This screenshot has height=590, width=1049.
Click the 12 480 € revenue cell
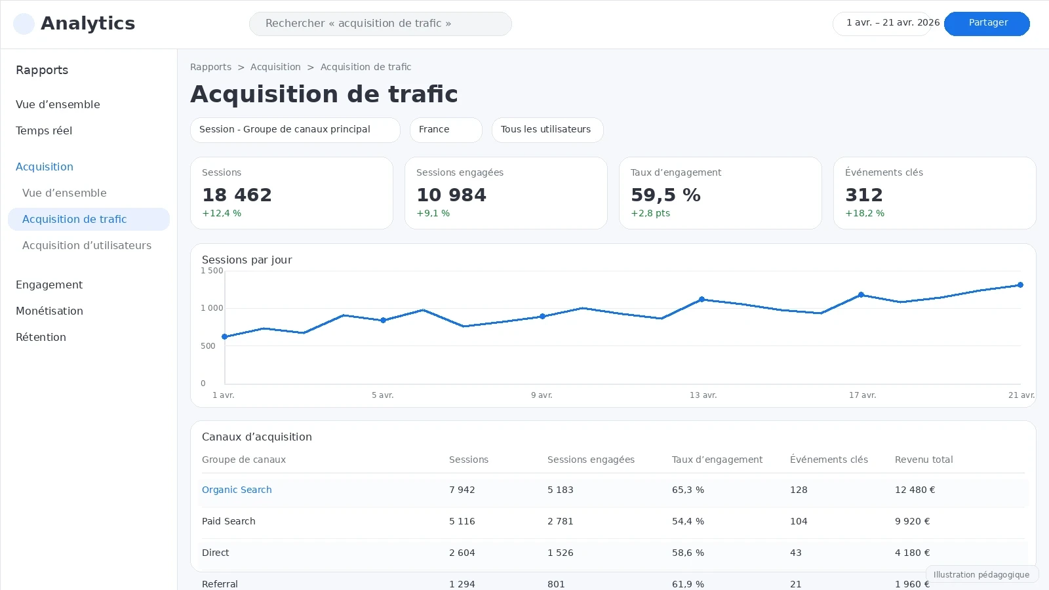coord(915,490)
